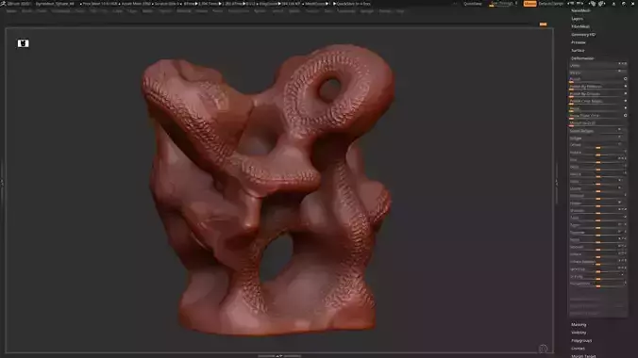
Task: Click the circle icon on Relax Plane Grid row
Action: coord(625,115)
